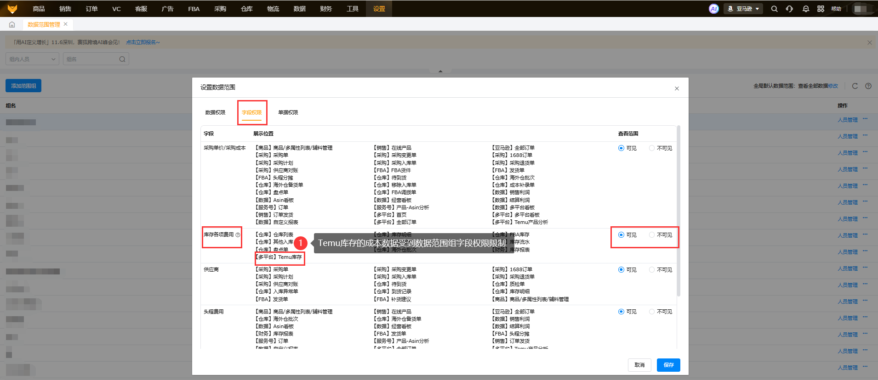Open the notifications bell icon
This screenshot has height=380, width=878.
pyautogui.click(x=805, y=9)
